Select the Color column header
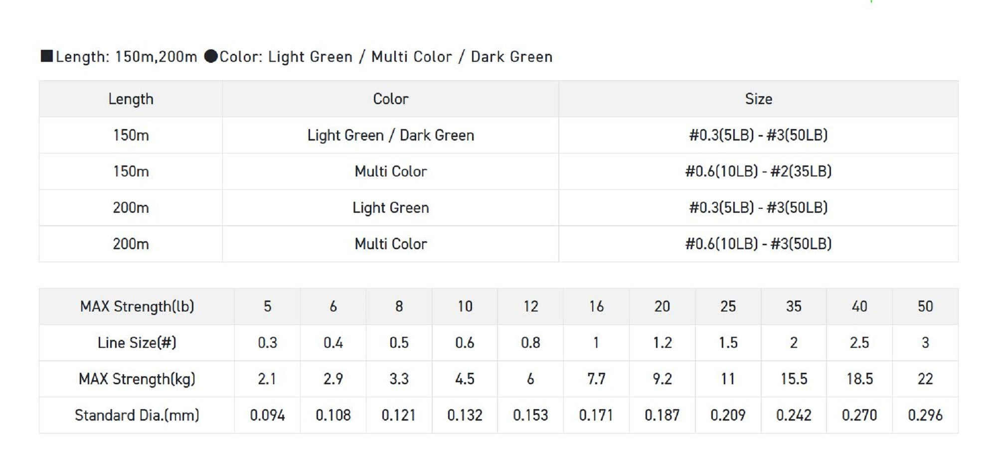The height and width of the screenshot is (458, 997). click(390, 99)
